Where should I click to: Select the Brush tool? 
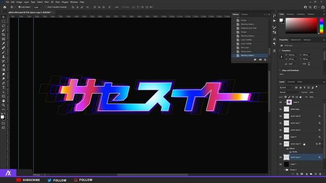[4, 52]
